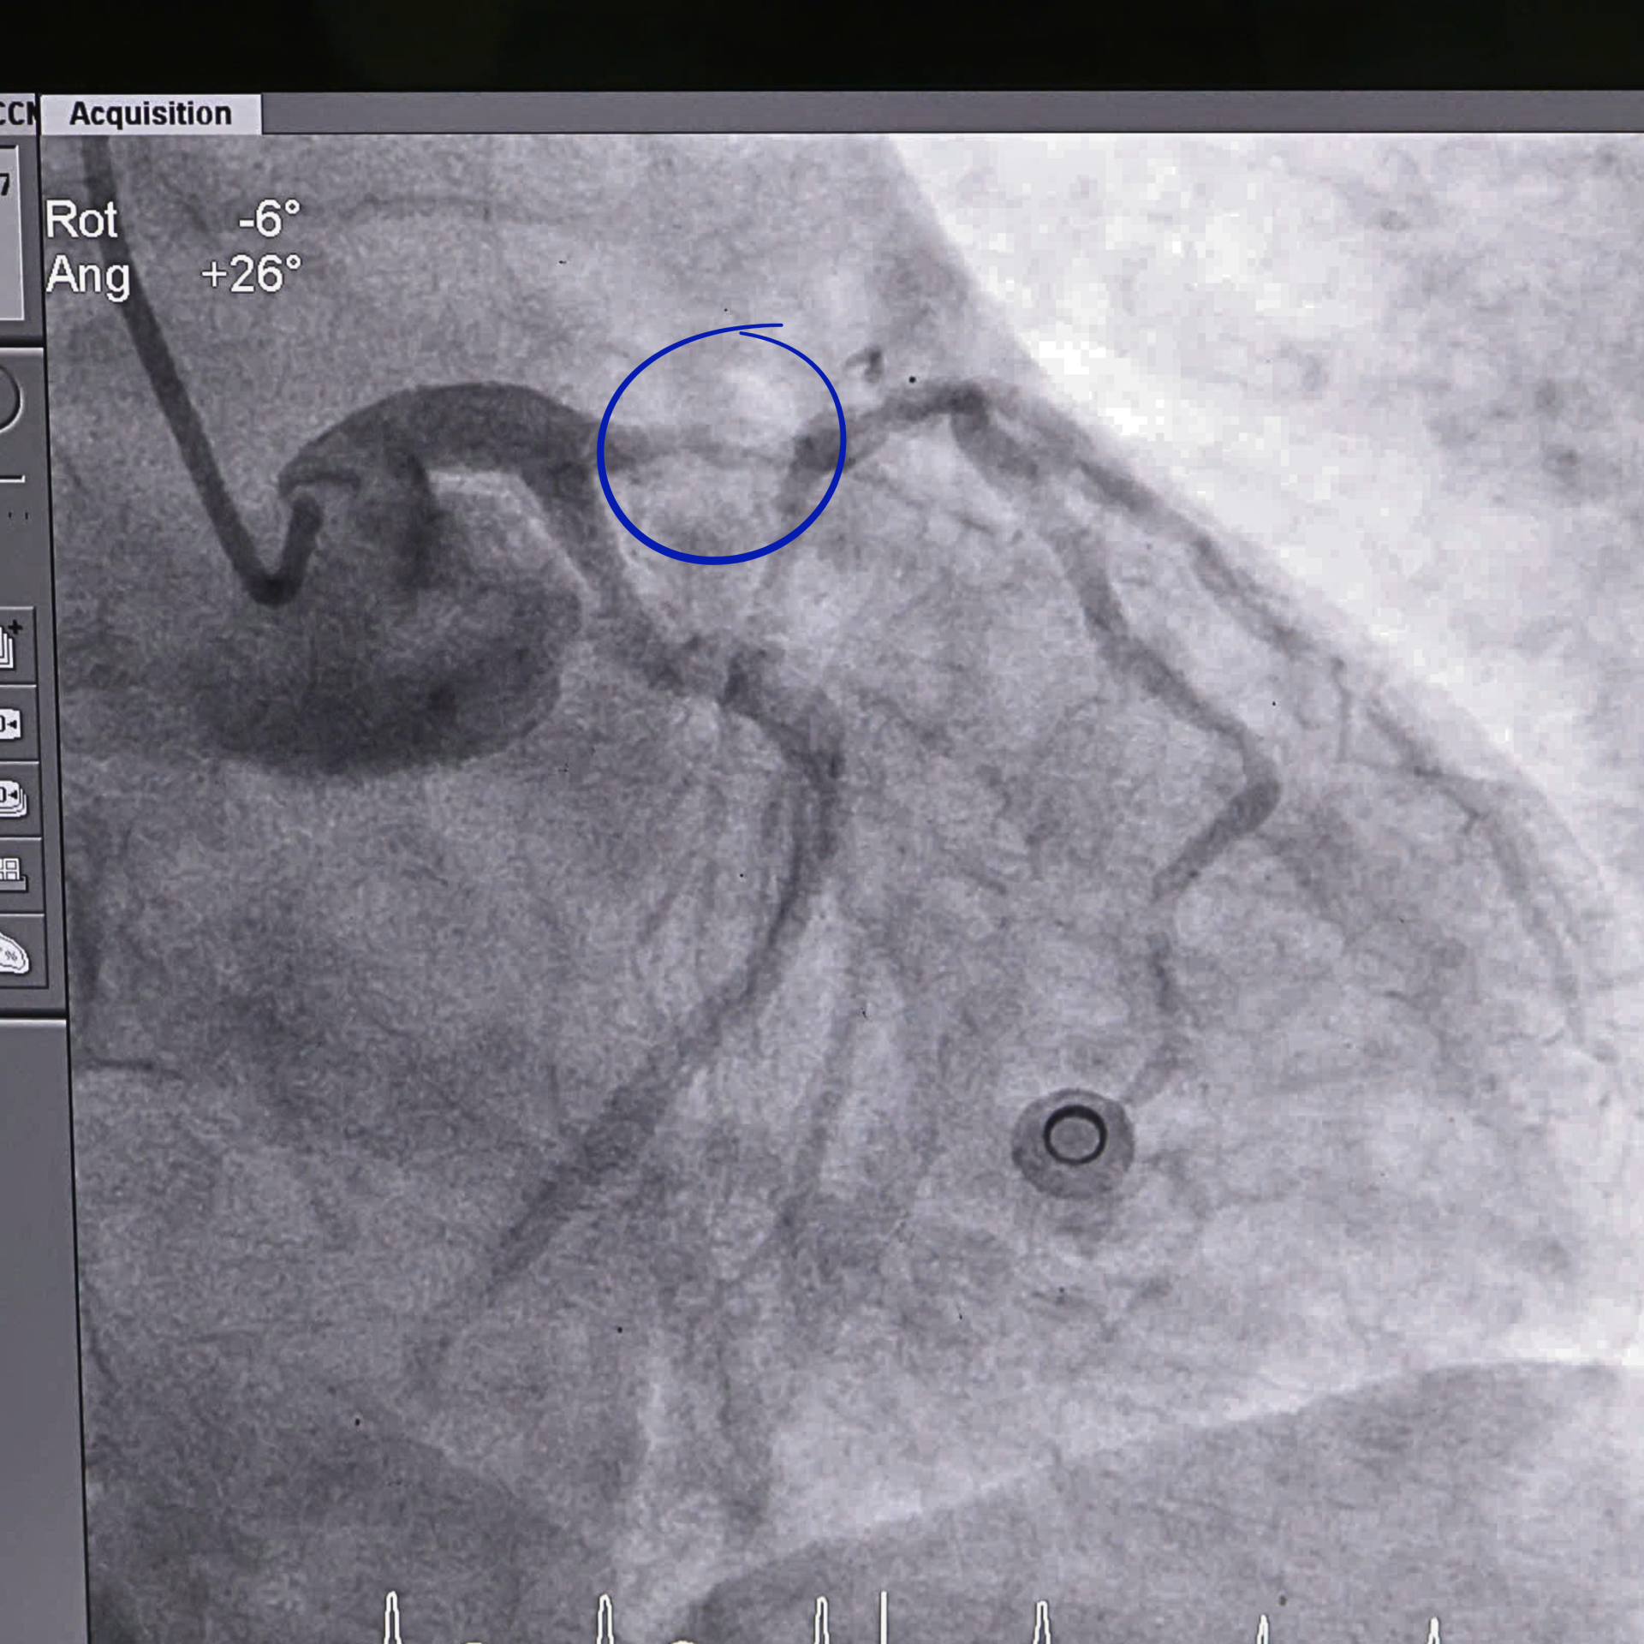Click the horizontal line below round button

(x=10, y=479)
